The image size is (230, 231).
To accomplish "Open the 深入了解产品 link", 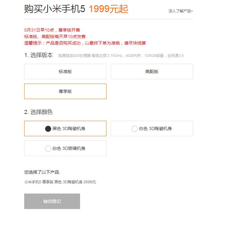I will [x=180, y=11].
